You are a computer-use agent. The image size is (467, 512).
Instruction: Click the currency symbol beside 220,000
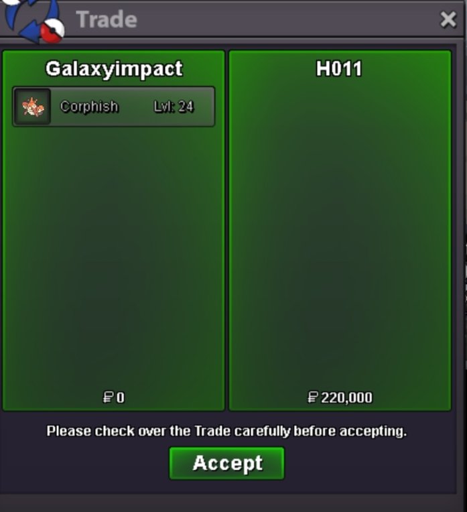(x=312, y=397)
